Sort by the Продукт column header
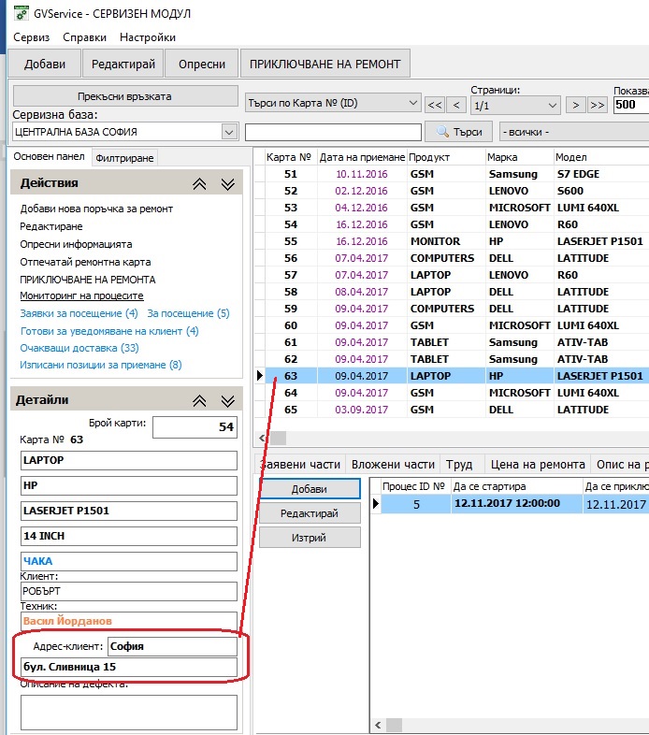This screenshot has height=735, width=649. point(445,157)
